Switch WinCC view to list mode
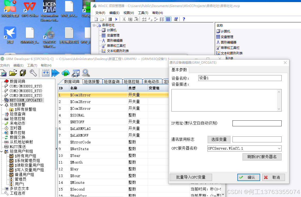 coord(156,19)
